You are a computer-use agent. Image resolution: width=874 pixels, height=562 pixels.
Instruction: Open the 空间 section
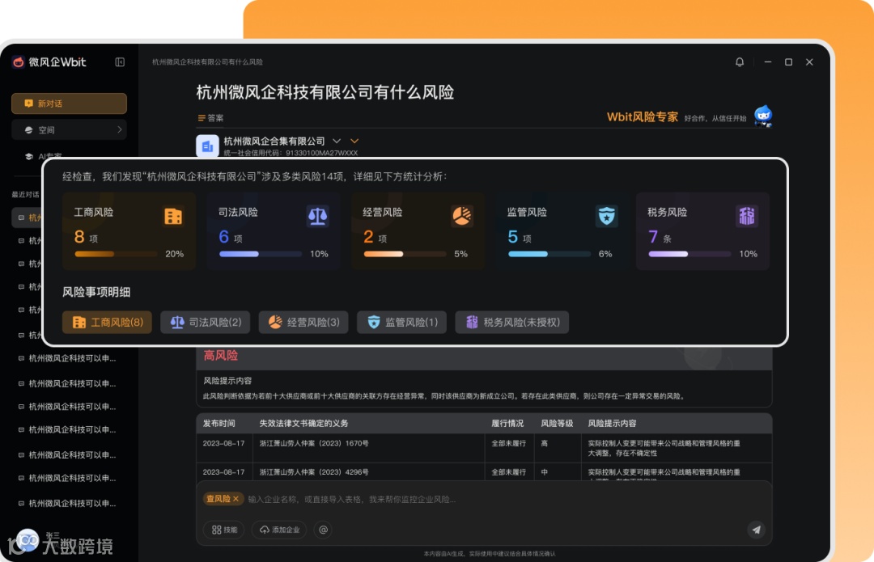pos(69,129)
